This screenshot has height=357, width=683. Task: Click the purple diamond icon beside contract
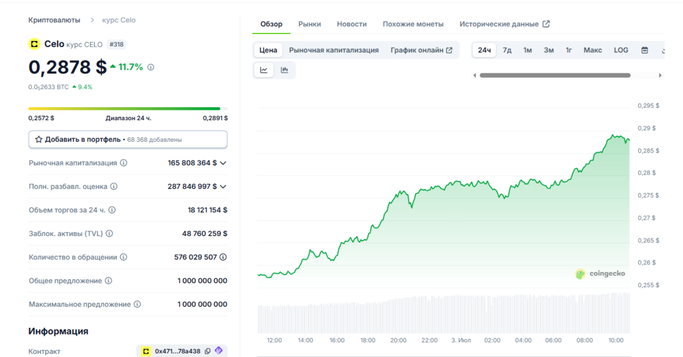coord(219,351)
